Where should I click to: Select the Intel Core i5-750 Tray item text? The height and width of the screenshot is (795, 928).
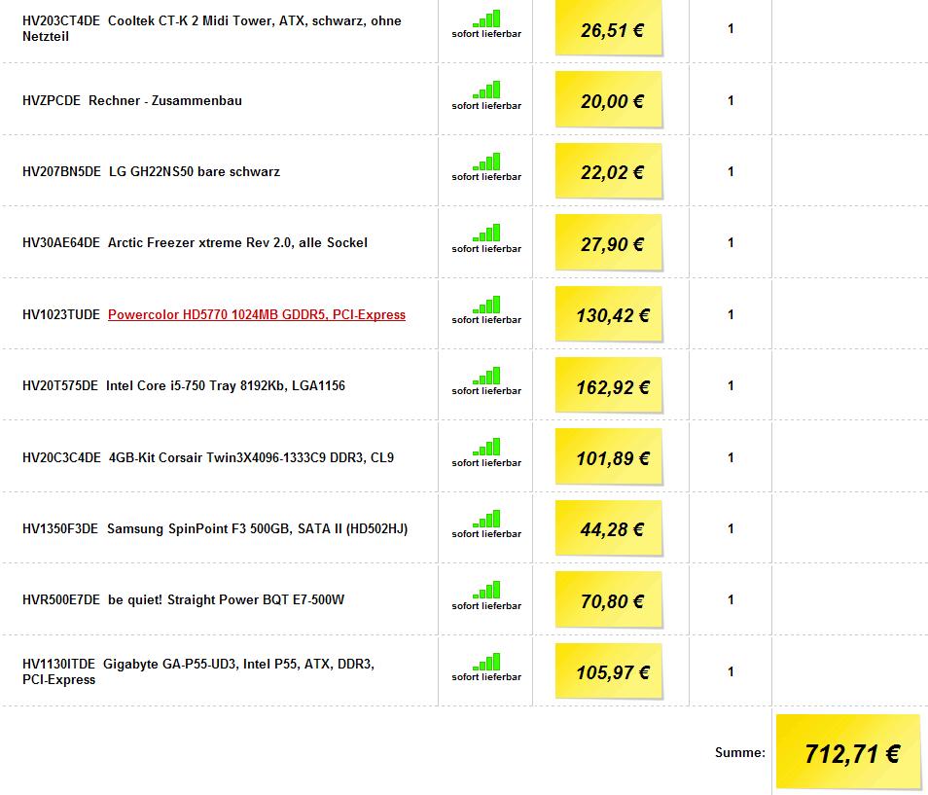225,385
